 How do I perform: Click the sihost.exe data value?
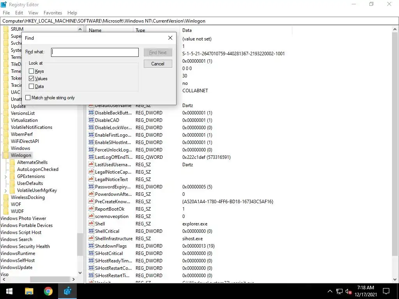192,239
